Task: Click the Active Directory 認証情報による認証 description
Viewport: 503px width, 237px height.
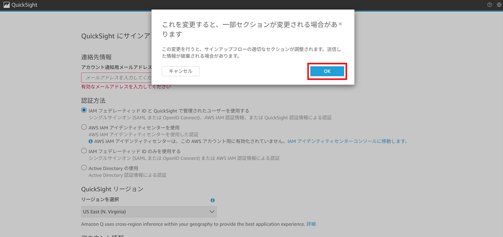Action: (x=128, y=175)
